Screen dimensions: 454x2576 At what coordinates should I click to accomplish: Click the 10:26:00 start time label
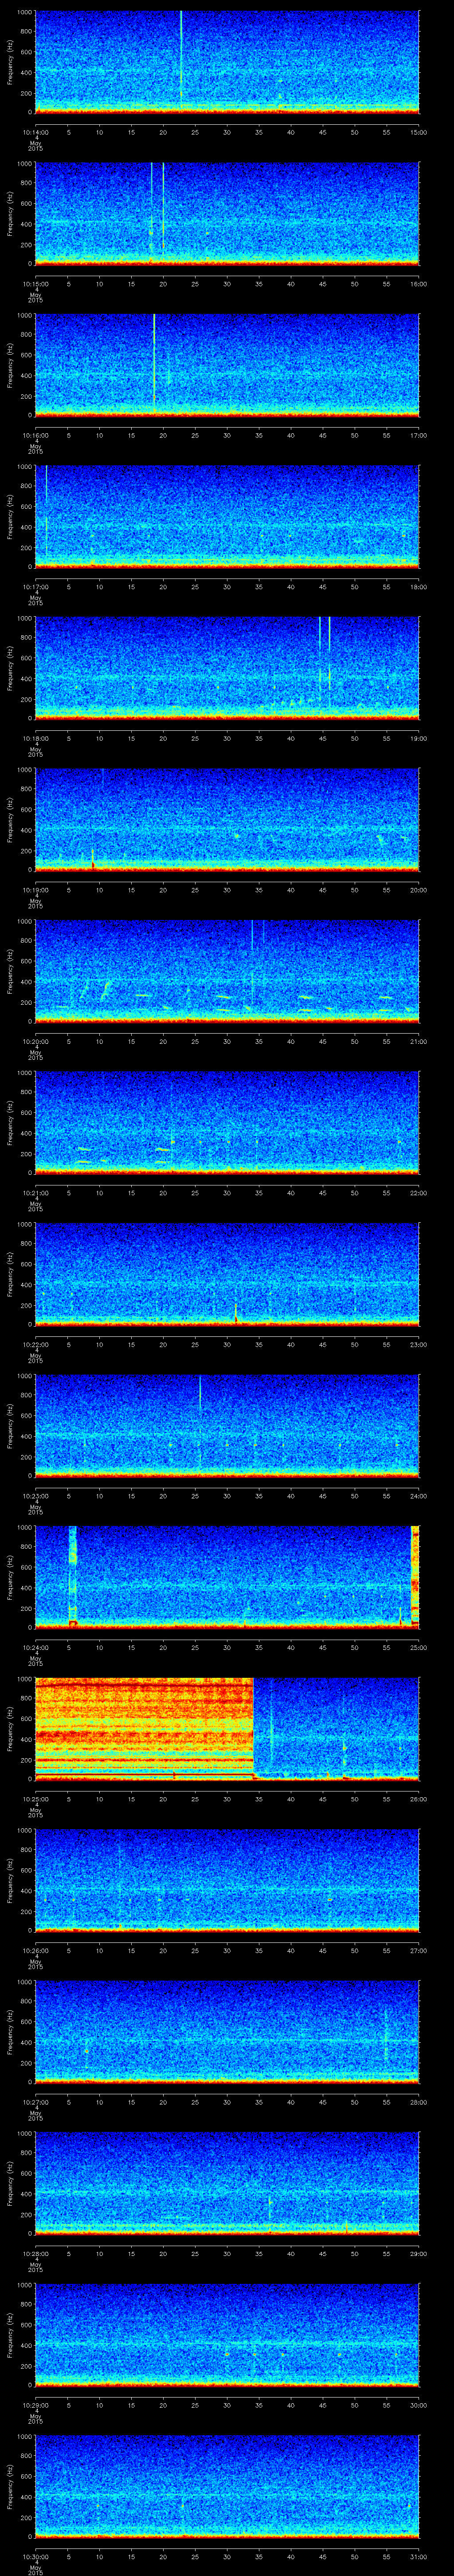[35, 1950]
